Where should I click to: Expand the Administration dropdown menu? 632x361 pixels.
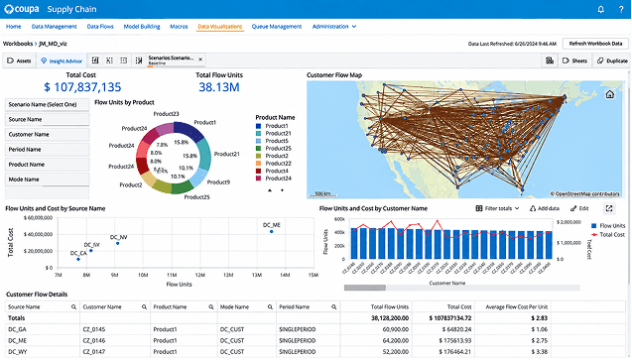pyautogui.click(x=334, y=27)
